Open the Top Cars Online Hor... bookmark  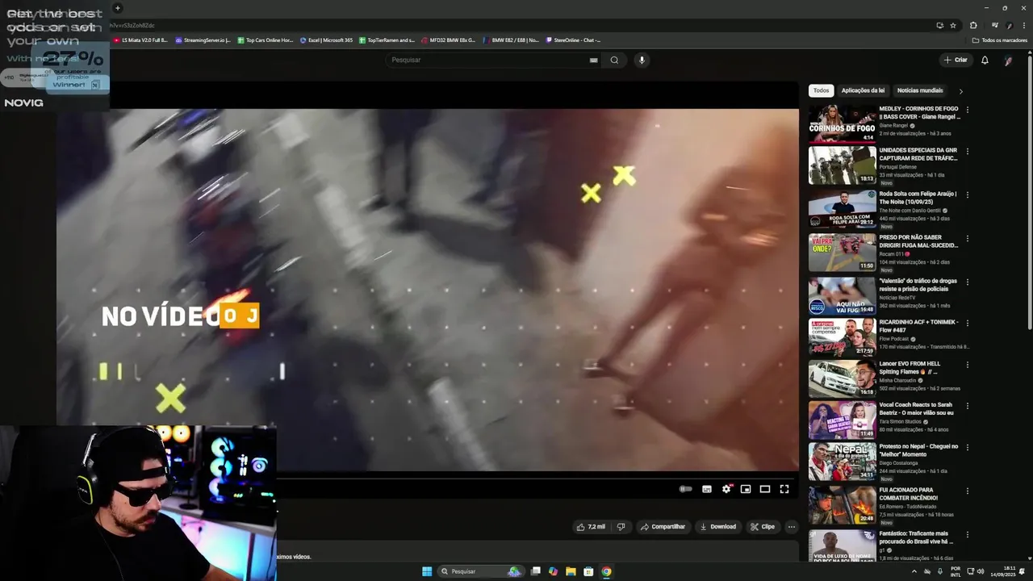266,40
